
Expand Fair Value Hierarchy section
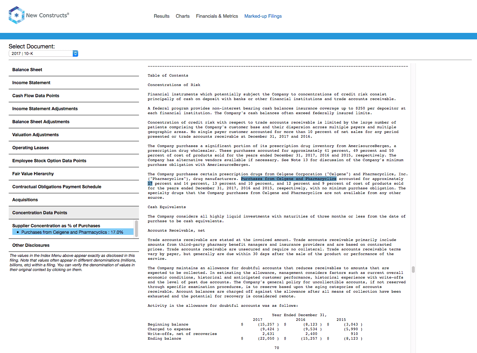pos(74,174)
